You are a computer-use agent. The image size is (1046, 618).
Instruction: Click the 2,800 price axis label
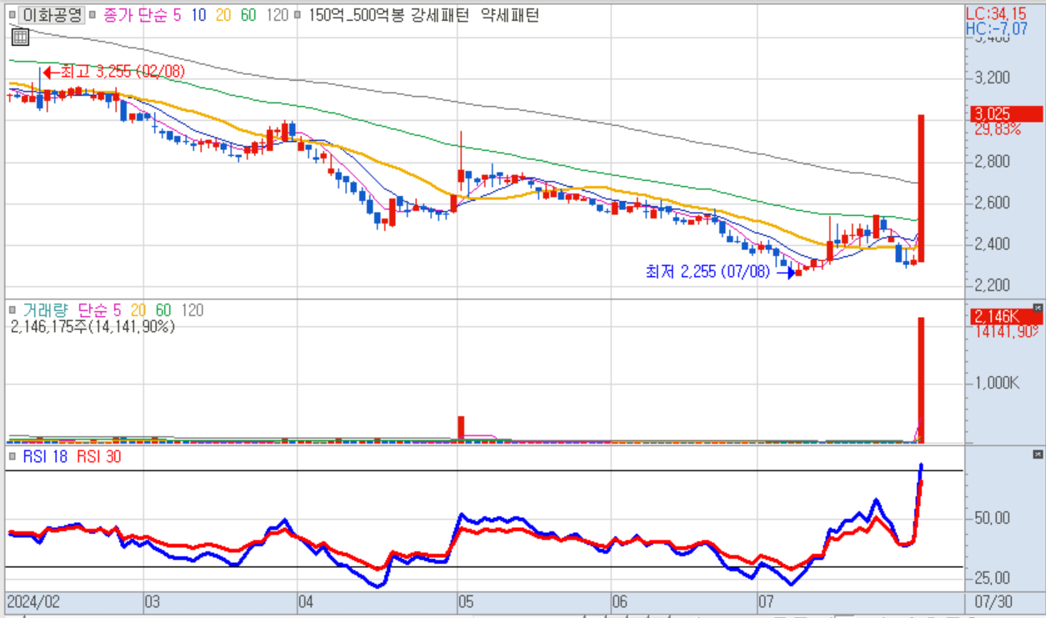992,161
